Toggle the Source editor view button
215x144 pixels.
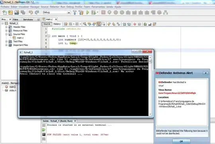point(47,24)
